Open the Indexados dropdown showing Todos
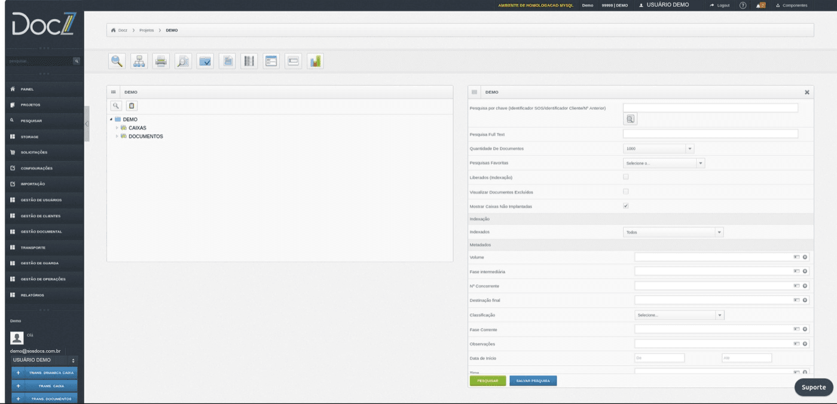The image size is (837, 404). (x=673, y=232)
